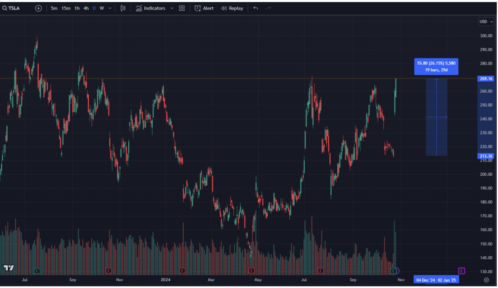This screenshot has height=288, width=498.
Task: Click red earnings E marker between Sep and Nov
Action: 108,271
